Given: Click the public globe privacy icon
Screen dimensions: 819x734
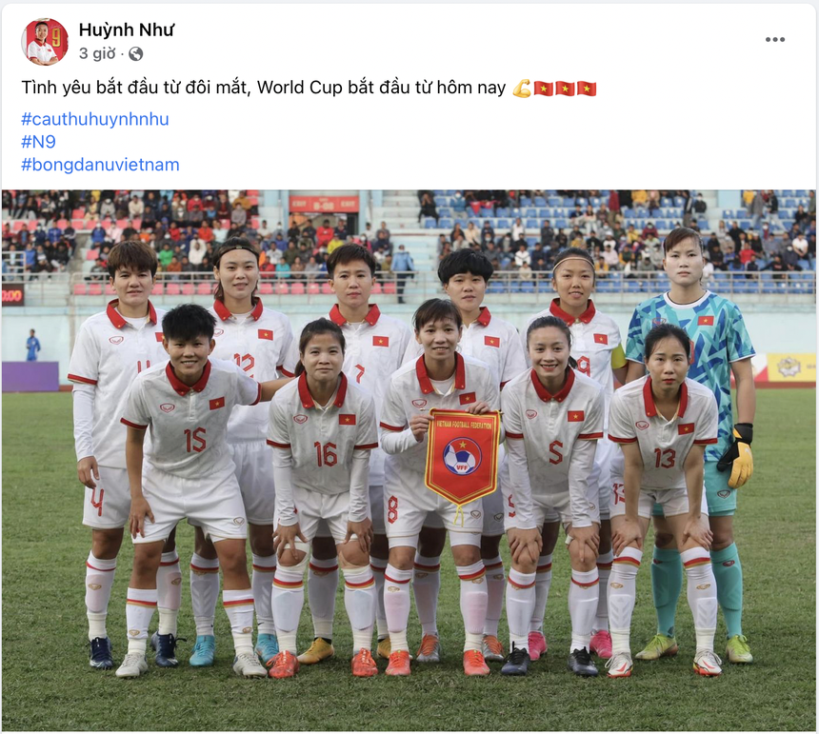Looking at the screenshot, I should (136, 53).
